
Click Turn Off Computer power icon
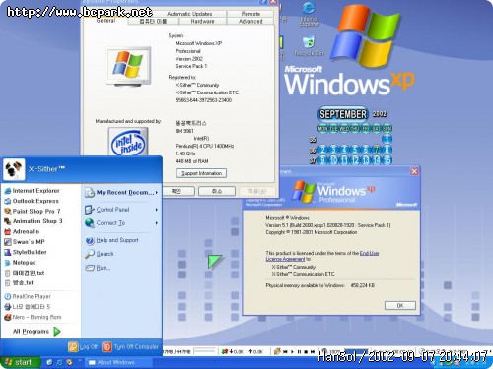106,346
